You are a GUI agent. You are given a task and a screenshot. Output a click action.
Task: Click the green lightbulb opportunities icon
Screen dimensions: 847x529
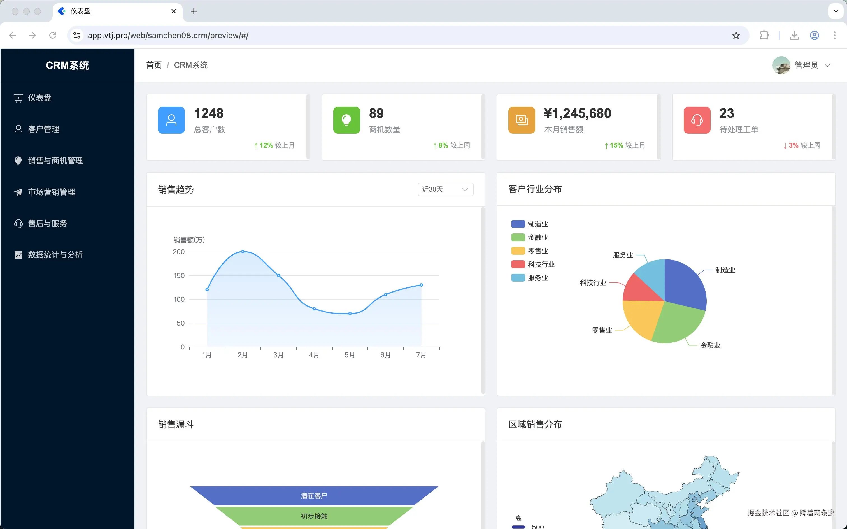point(346,120)
